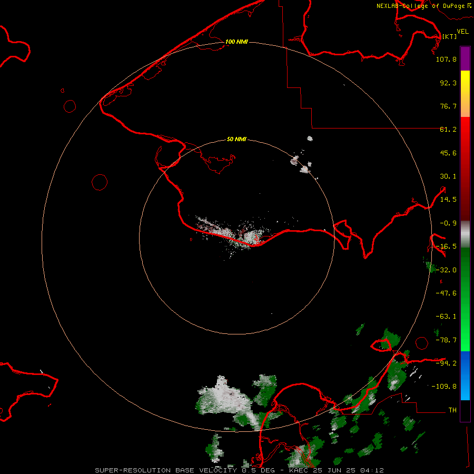Click the 76.7 velocity scale value
This screenshot has height=474, width=474.
coord(448,106)
